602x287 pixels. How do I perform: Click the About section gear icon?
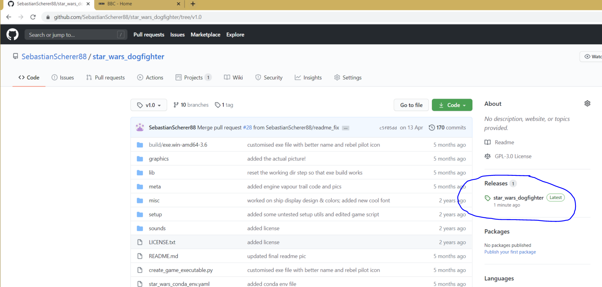(x=587, y=104)
